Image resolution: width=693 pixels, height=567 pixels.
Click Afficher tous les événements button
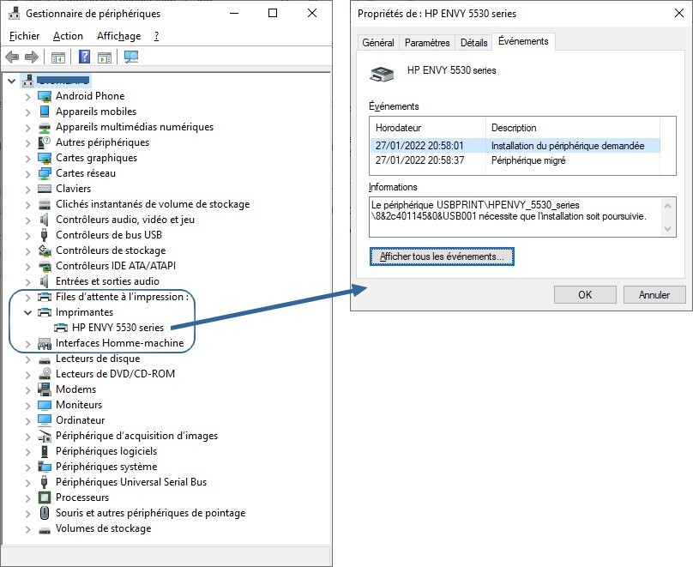[x=442, y=256]
